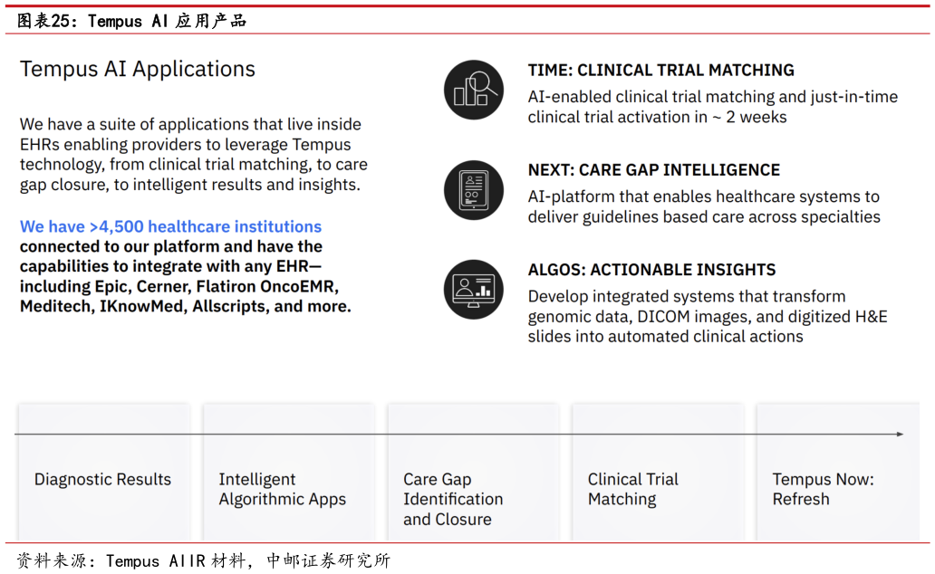Click the ALGOS: ACTIONABLE INSIGHTS heading

pos(651,270)
